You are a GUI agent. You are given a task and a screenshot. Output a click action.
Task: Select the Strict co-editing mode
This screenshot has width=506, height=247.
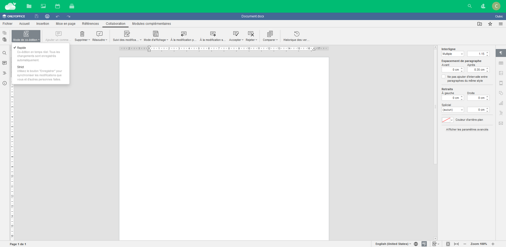41,73
